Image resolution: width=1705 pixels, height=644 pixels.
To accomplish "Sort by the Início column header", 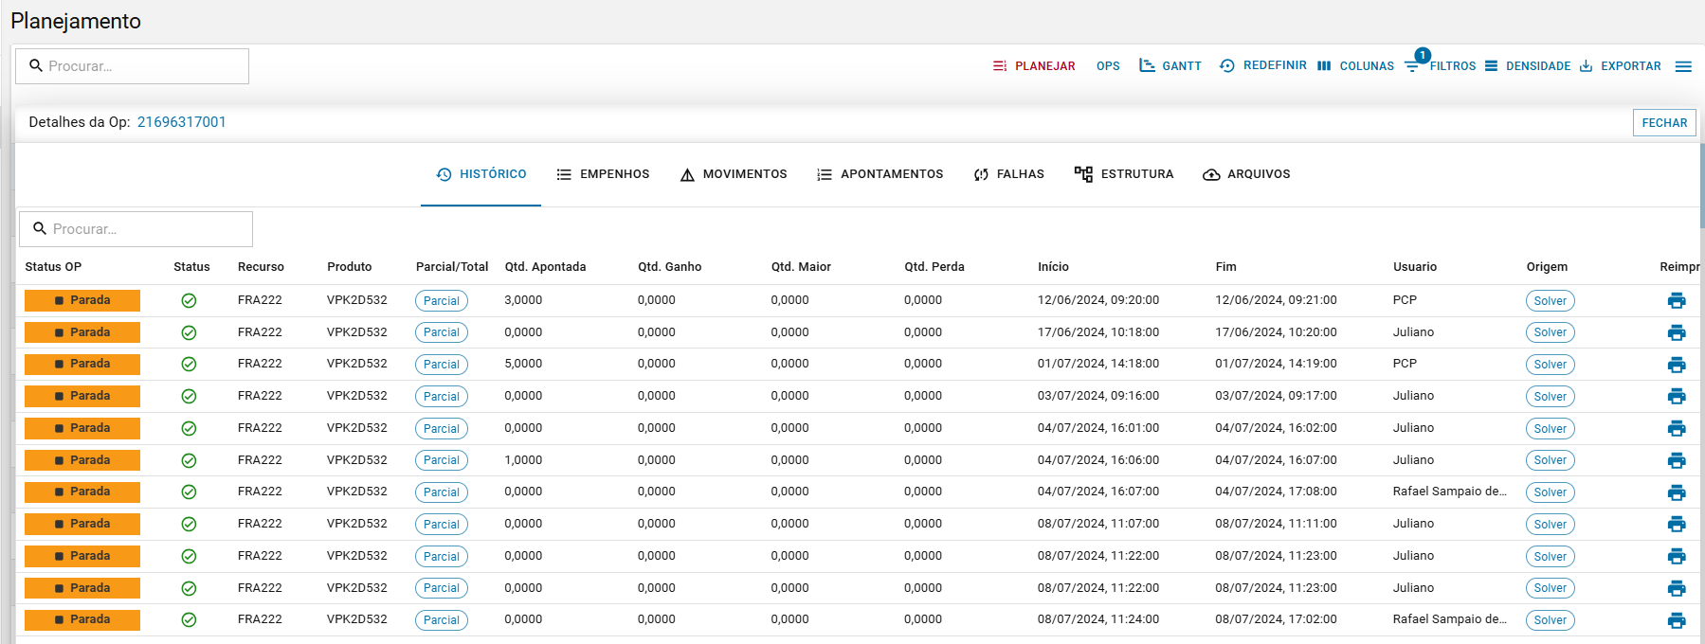I will click(x=1053, y=267).
